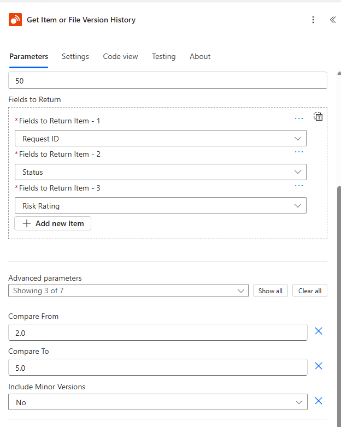
Task: Edit the Compare From field value 2.0
Action: [158, 332]
